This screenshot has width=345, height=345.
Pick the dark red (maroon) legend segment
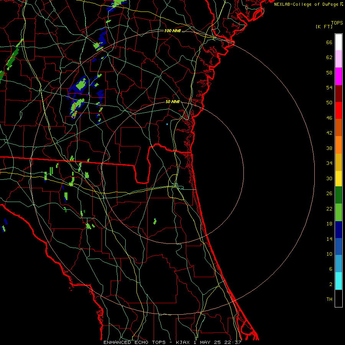(338, 93)
